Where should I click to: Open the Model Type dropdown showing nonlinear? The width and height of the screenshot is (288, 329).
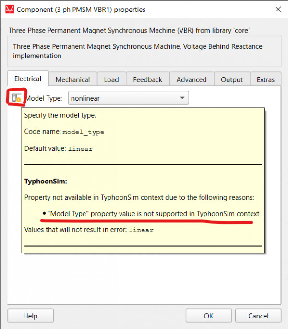pyautogui.click(x=128, y=98)
